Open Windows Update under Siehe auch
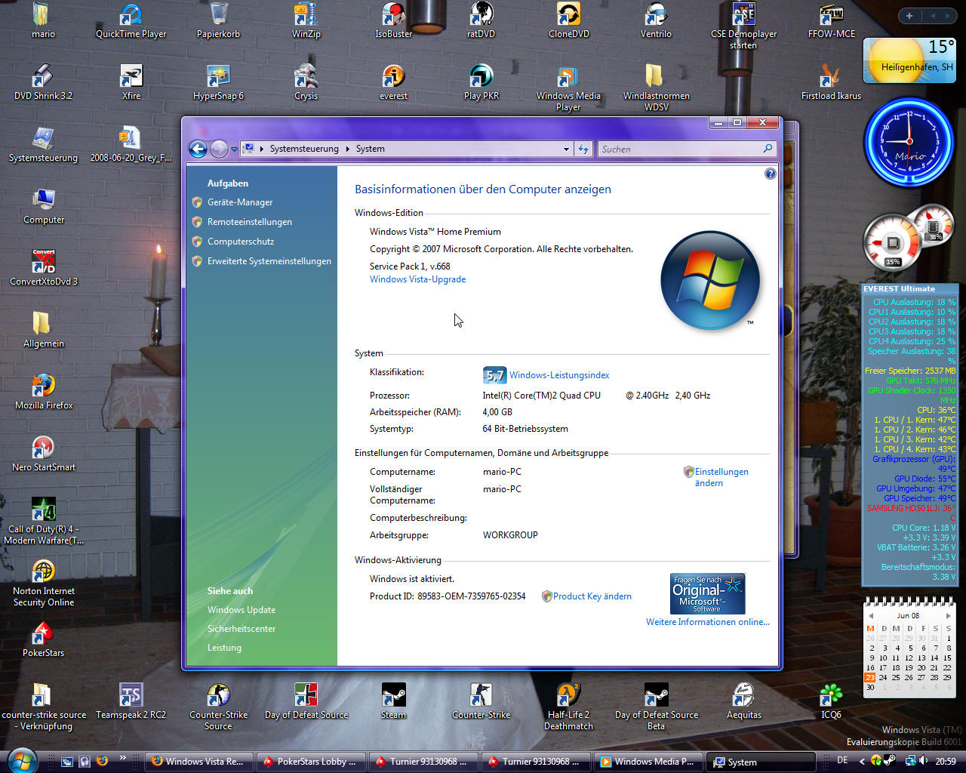966x773 pixels. (x=241, y=610)
